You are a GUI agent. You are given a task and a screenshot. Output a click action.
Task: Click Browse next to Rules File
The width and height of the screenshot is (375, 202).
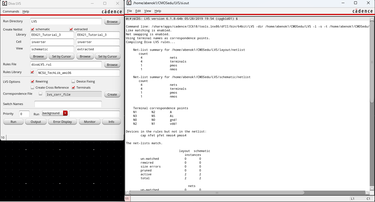tap(112, 65)
